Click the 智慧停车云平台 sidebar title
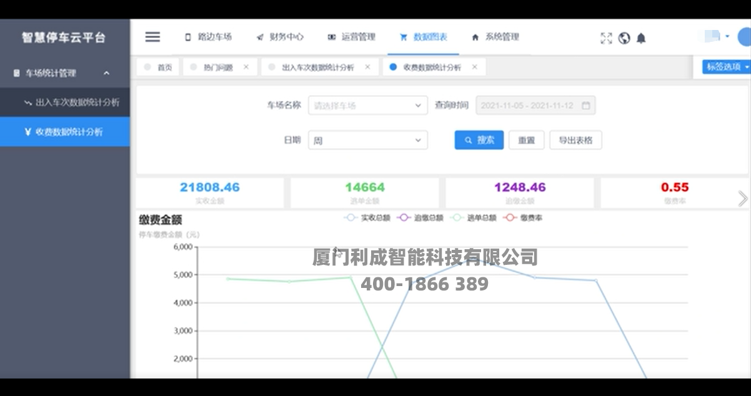751x396 pixels. pos(64,37)
